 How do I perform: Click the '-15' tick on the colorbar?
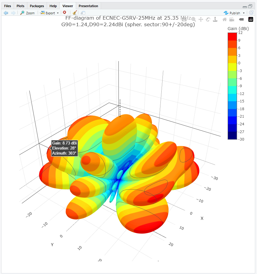241,101
